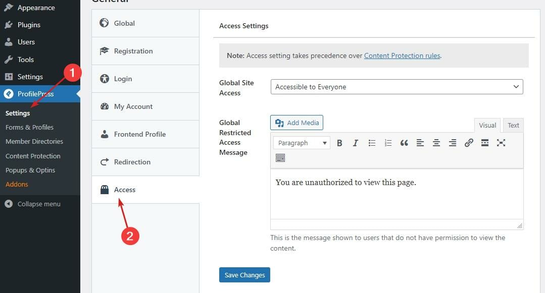Screen dimensions: 545x293
Task: Click the My Account dashboard icon
Action: tap(104, 106)
